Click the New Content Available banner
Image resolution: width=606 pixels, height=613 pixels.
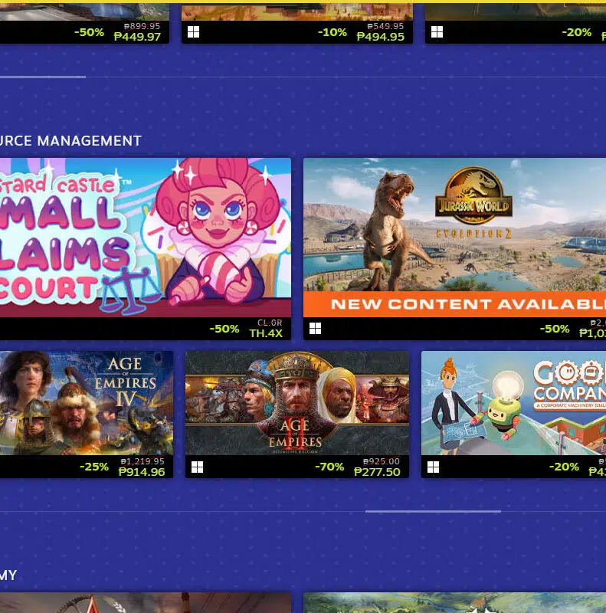point(455,304)
